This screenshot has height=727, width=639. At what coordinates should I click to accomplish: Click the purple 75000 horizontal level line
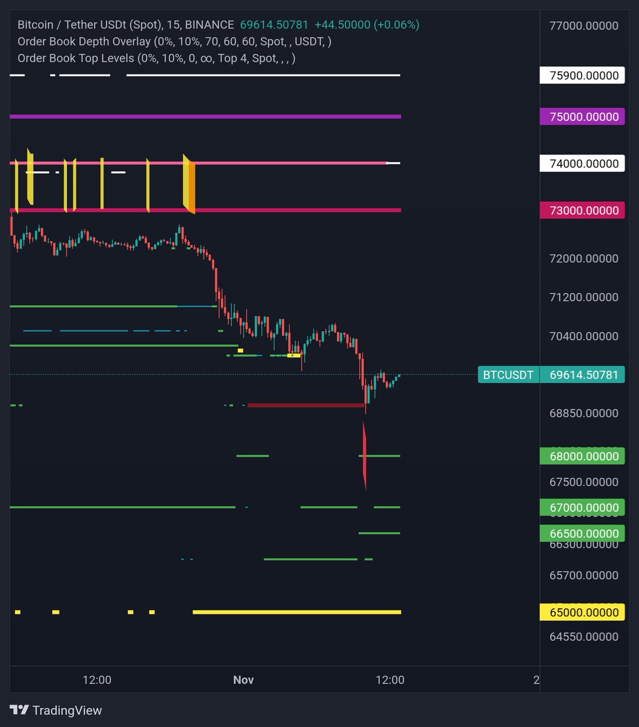pos(205,116)
